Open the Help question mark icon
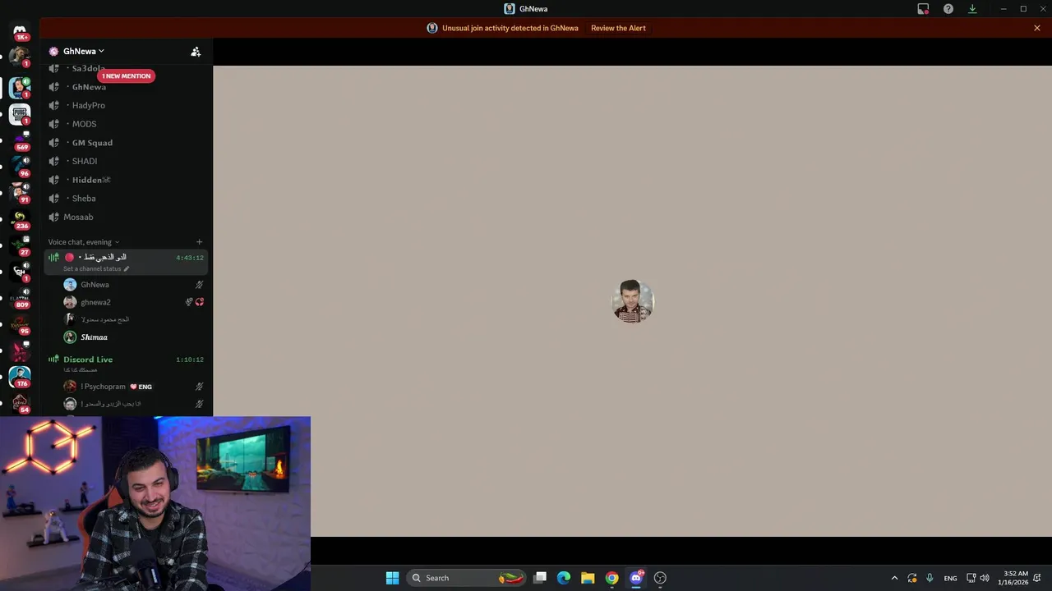 tap(948, 9)
